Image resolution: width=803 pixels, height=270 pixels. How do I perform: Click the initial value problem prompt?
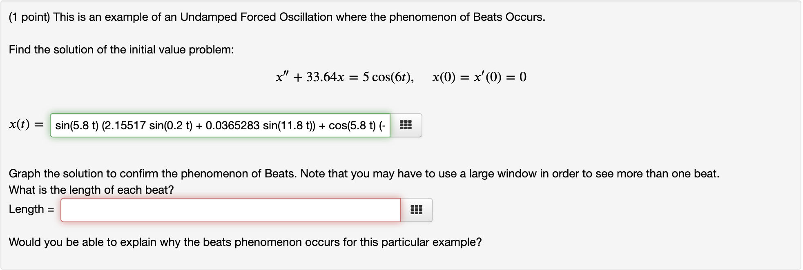[121, 49]
